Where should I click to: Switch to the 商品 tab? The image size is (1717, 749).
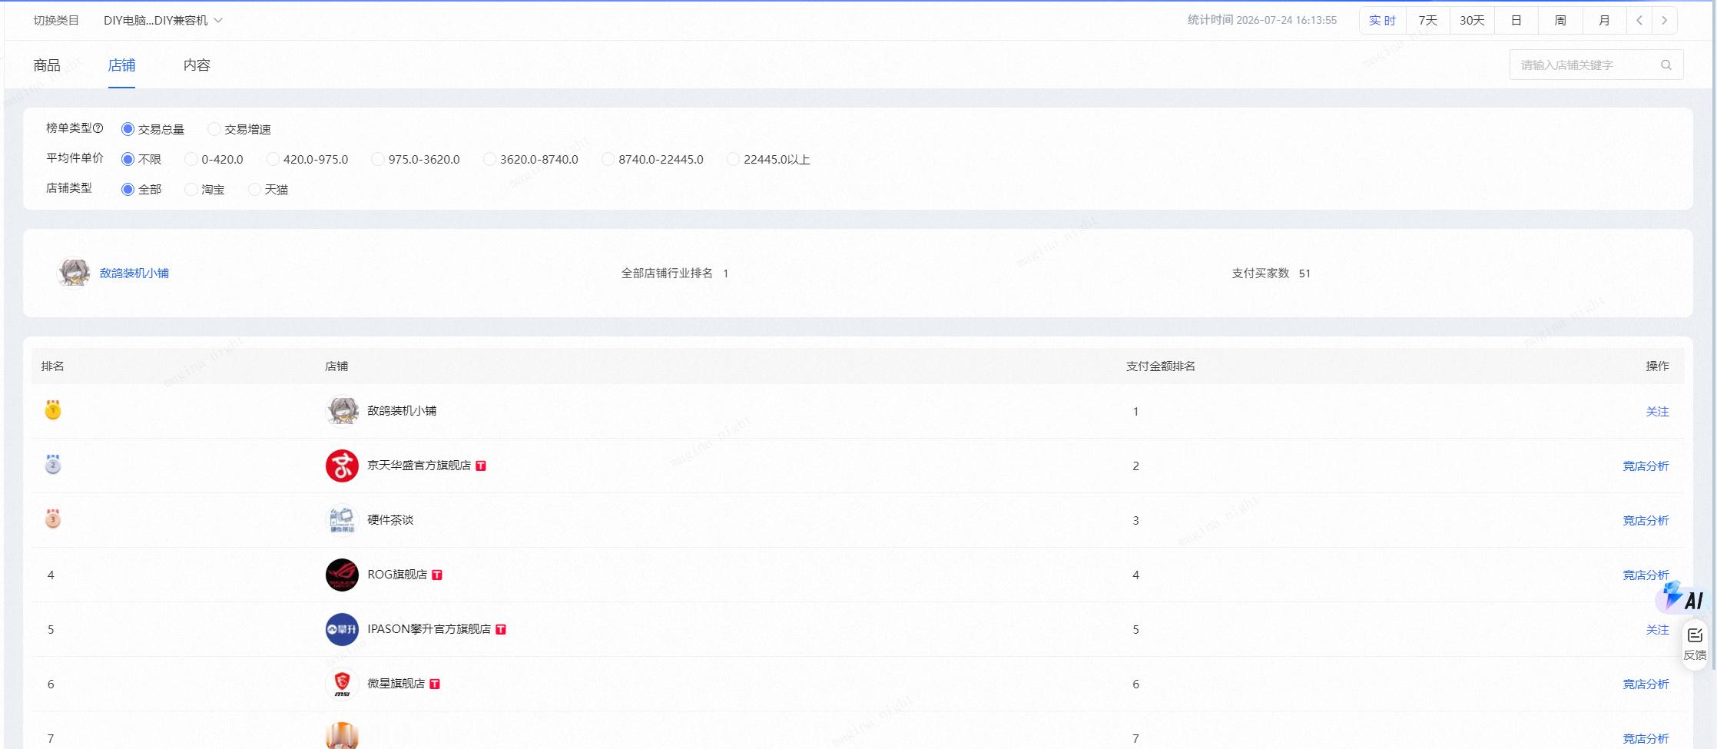coord(47,65)
